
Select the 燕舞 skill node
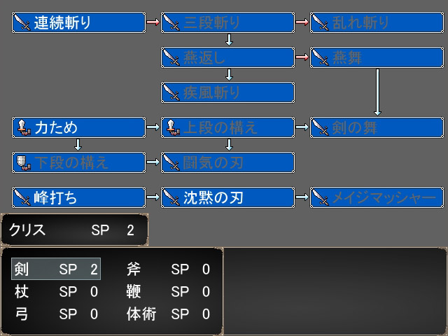377,57
